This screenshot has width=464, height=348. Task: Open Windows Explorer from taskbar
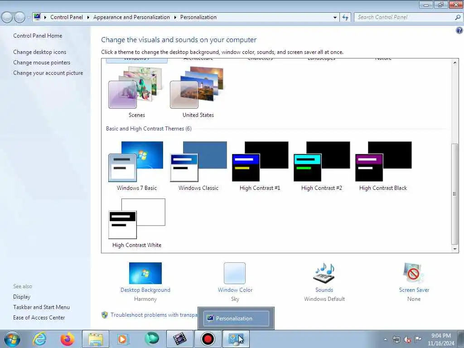pyautogui.click(x=96, y=339)
